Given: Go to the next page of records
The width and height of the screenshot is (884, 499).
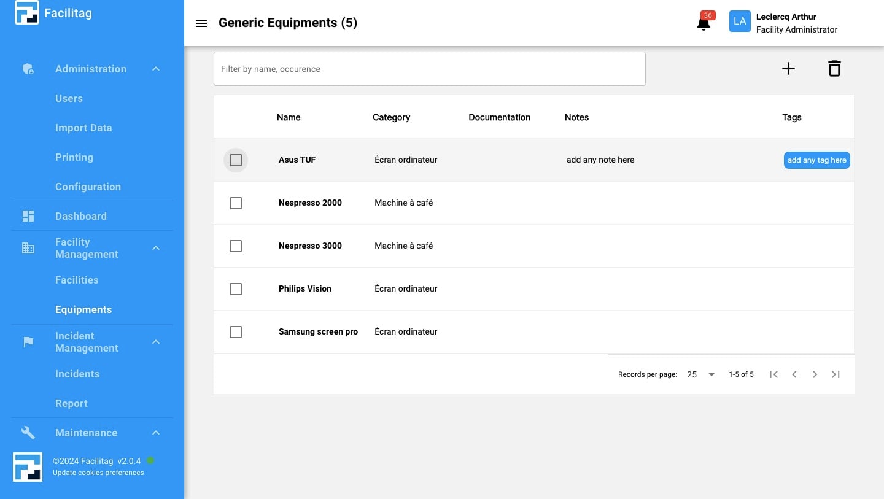Looking at the screenshot, I should [815, 374].
